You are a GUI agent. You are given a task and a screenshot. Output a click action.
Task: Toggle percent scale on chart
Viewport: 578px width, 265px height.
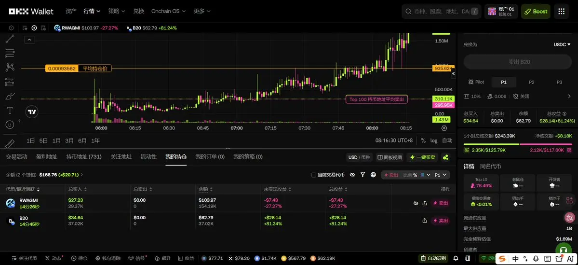[423, 140]
